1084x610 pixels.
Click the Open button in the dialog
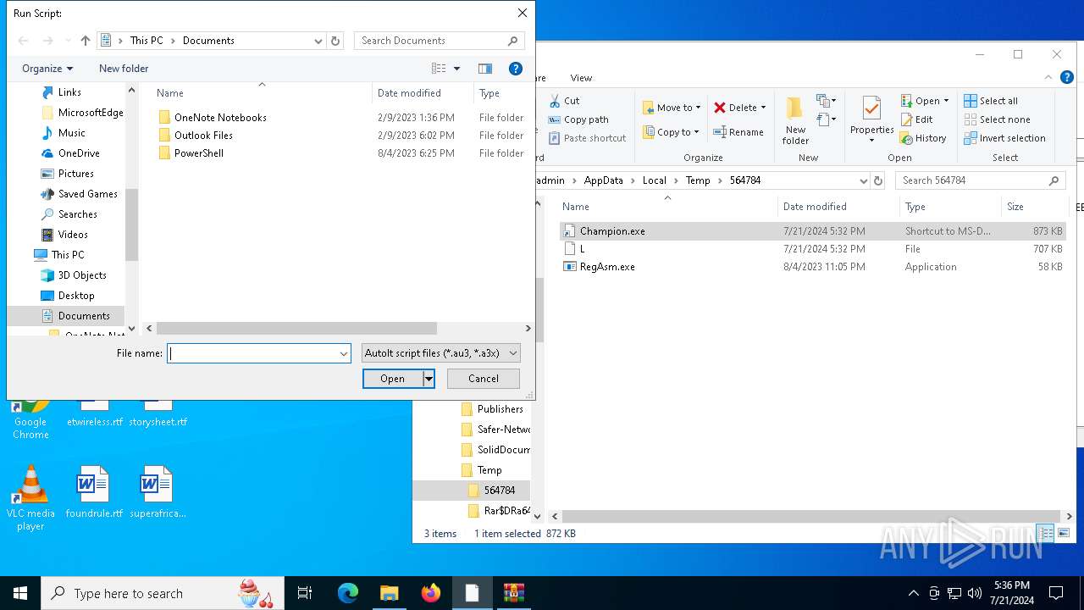pyautogui.click(x=392, y=379)
